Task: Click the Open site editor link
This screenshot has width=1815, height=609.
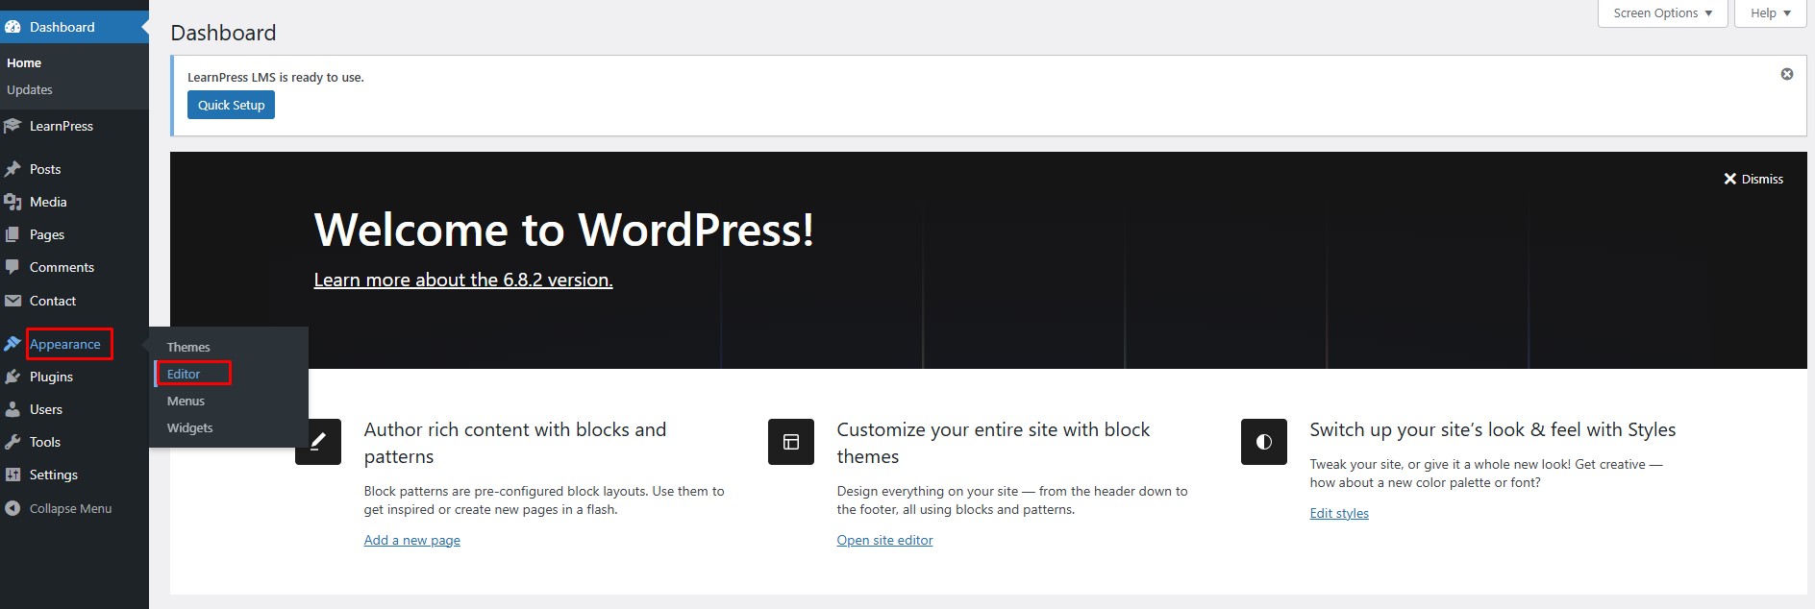Action: [884, 540]
